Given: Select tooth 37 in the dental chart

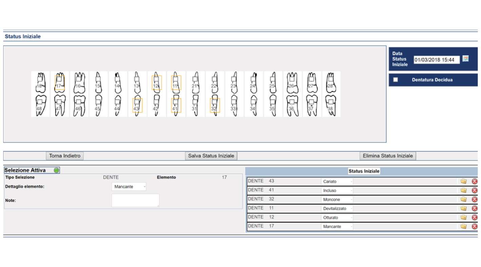Looking at the screenshot, I should point(312,106).
